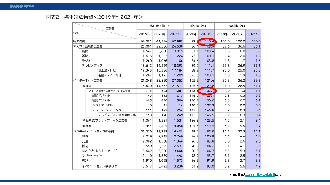The height and width of the screenshot is (185, 330).
Task: Select the 総広告費 row label
Action: pos(79,42)
